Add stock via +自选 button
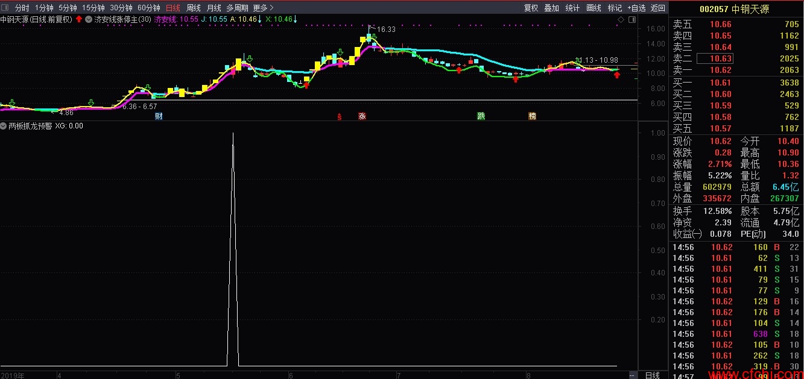Image resolution: width=804 pixels, height=379 pixels. pyautogui.click(x=636, y=8)
